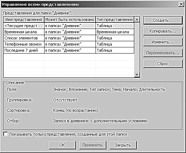The height and width of the screenshot is (153, 186).
Task: Click the Имя представления column header
Action: point(24,20)
